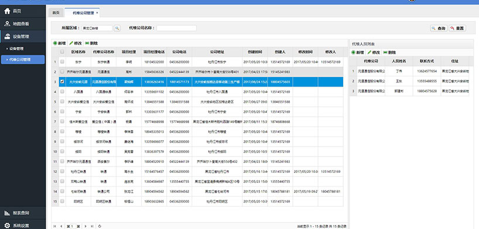
Task: Select 设备管理 sub-item under 设备管理
Action: click(x=23, y=48)
